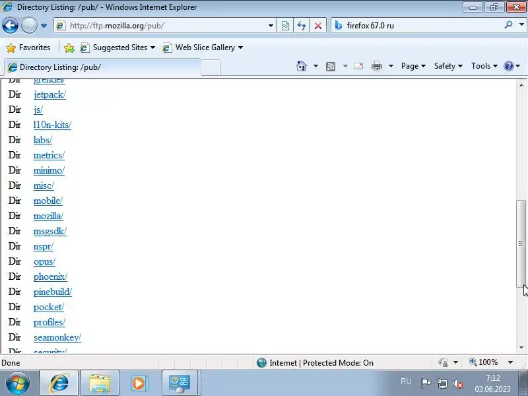Open a new tab
The width and height of the screenshot is (528, 396).
point(211,67)
